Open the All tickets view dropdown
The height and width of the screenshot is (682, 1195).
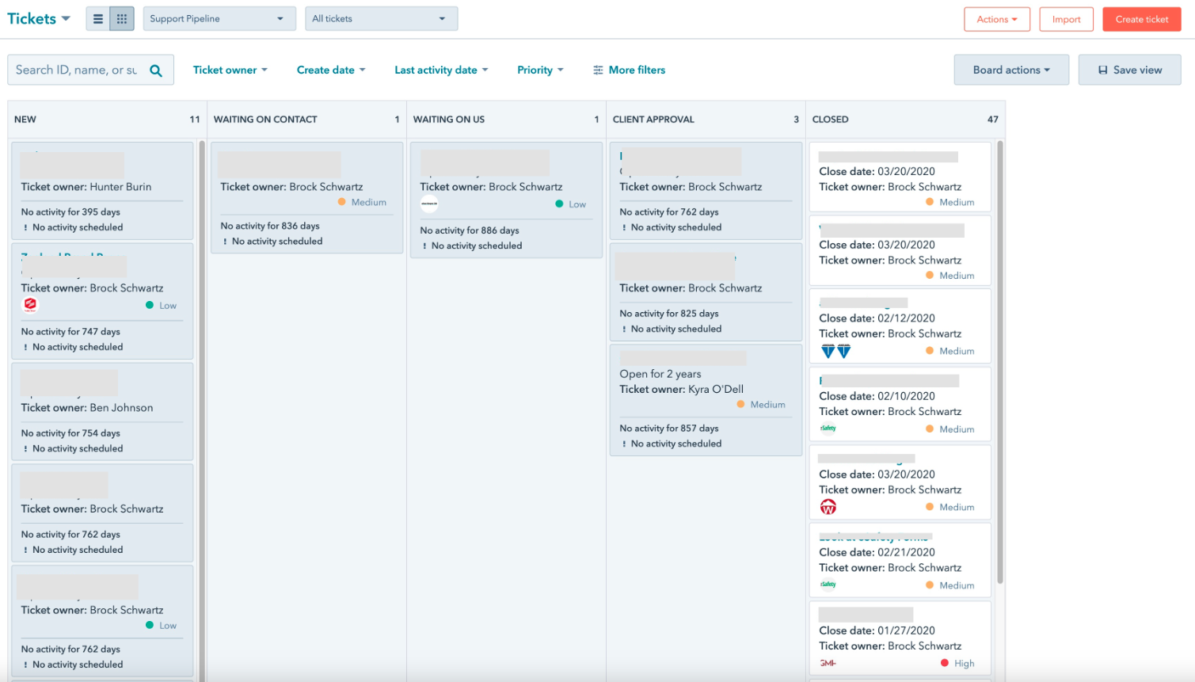(x=381, y=19)
